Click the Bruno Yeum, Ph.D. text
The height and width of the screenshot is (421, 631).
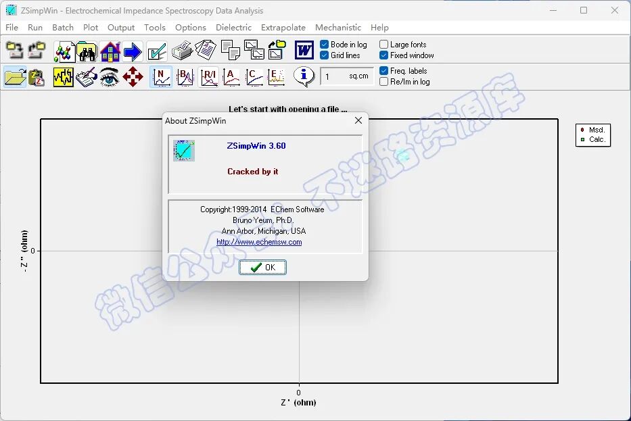click(x=263, y=220)
